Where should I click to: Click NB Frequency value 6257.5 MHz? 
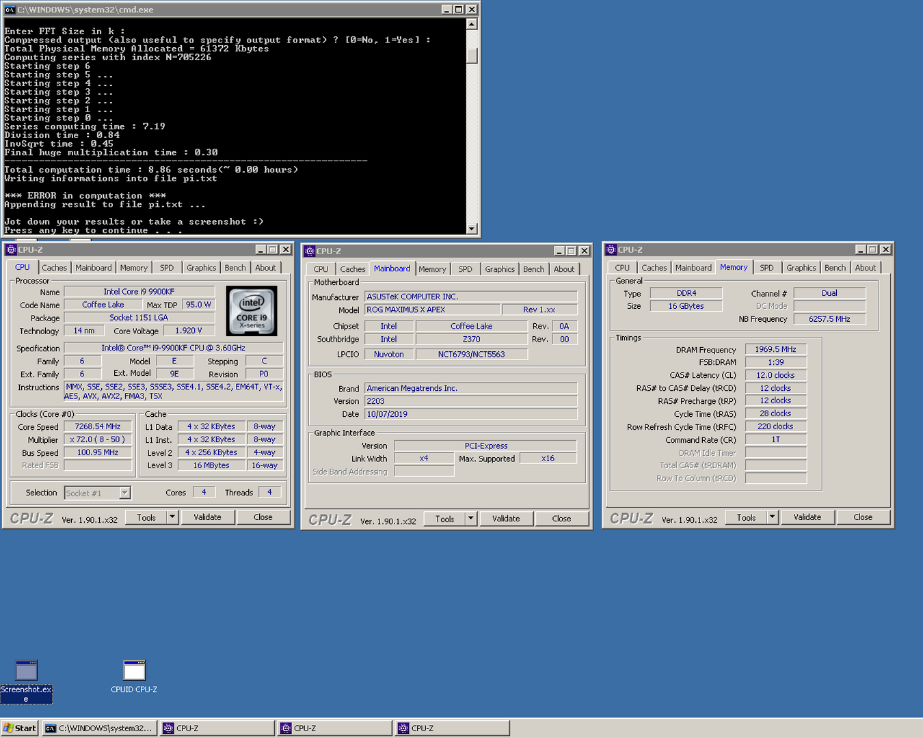click(829, 319)
